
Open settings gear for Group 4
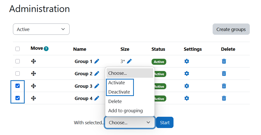[x=187, y=98]
